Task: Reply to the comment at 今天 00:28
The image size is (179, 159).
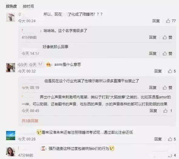Action: pos(158,139)
